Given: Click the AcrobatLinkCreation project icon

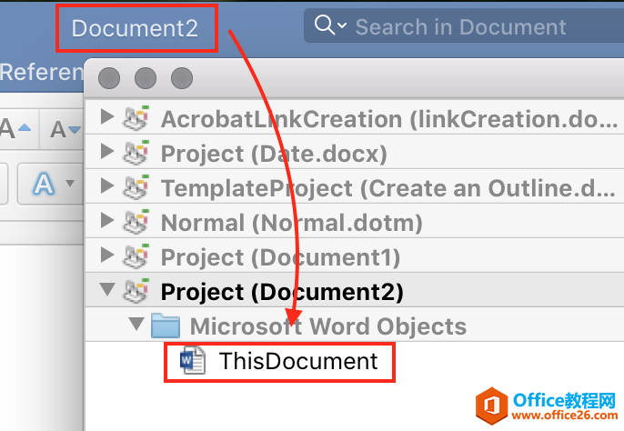Looking at the screenshot, I should click(136, 118).
